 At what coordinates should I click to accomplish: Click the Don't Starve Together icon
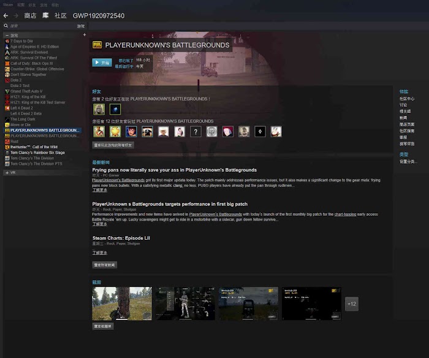click(x=7, y=74)
